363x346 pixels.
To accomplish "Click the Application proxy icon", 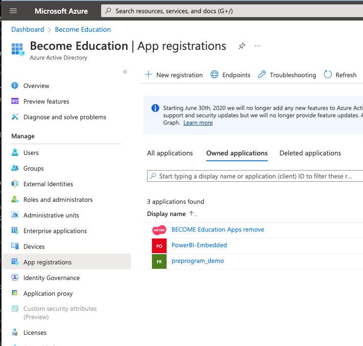I will [15, 293].
